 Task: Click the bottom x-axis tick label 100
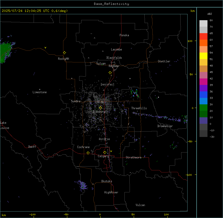pyautogui.click(x=166, y=214)
